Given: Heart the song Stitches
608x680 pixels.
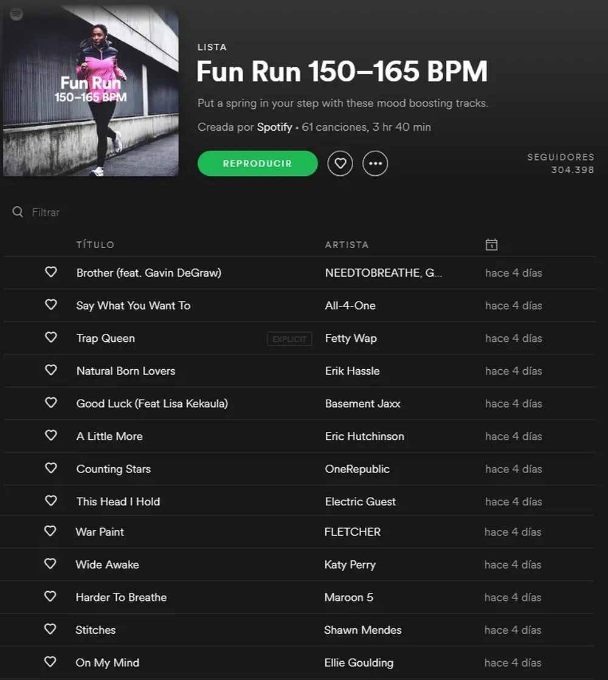Looking at the screenshot, I should pyautogui.click(x=50, y=630).
